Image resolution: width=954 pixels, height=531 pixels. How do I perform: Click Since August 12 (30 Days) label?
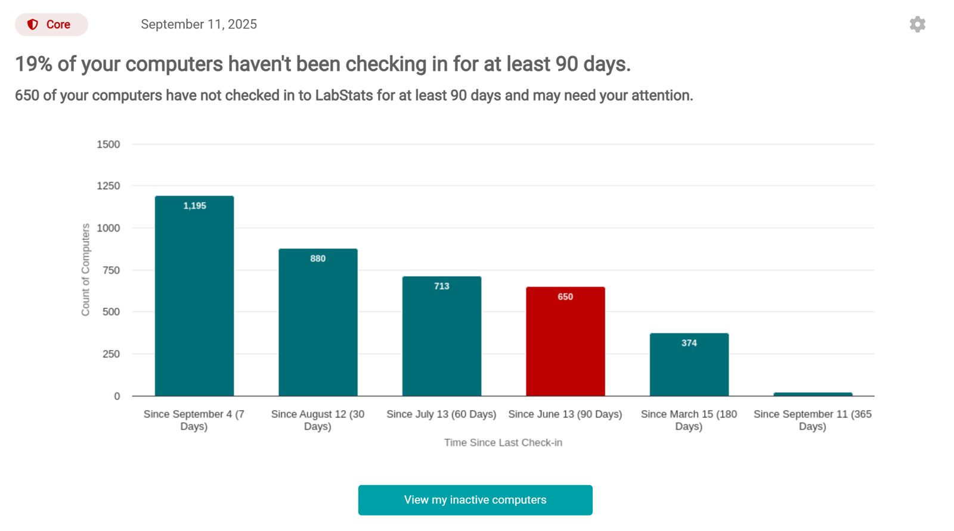318,420
